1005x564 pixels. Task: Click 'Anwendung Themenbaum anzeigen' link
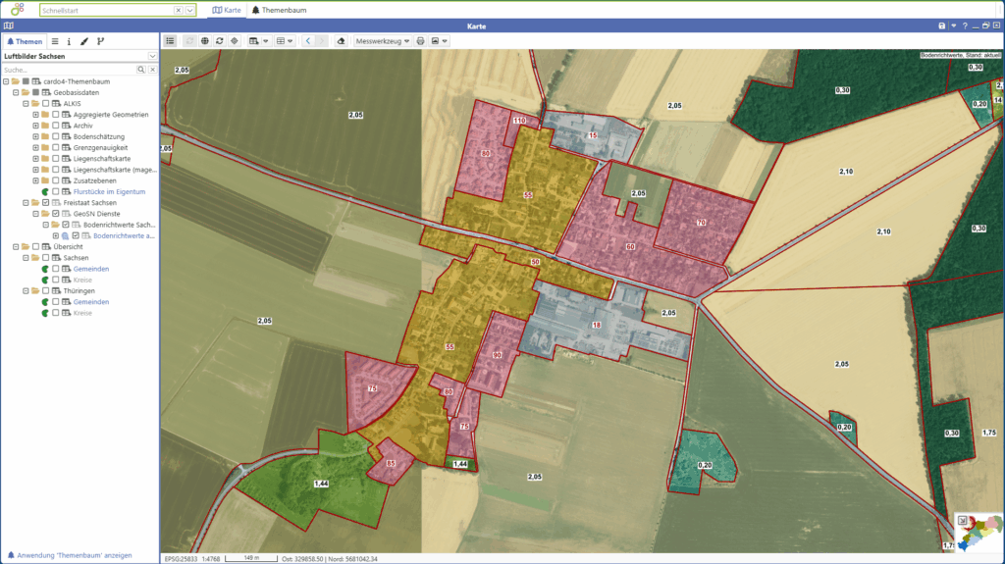point(75,555)
